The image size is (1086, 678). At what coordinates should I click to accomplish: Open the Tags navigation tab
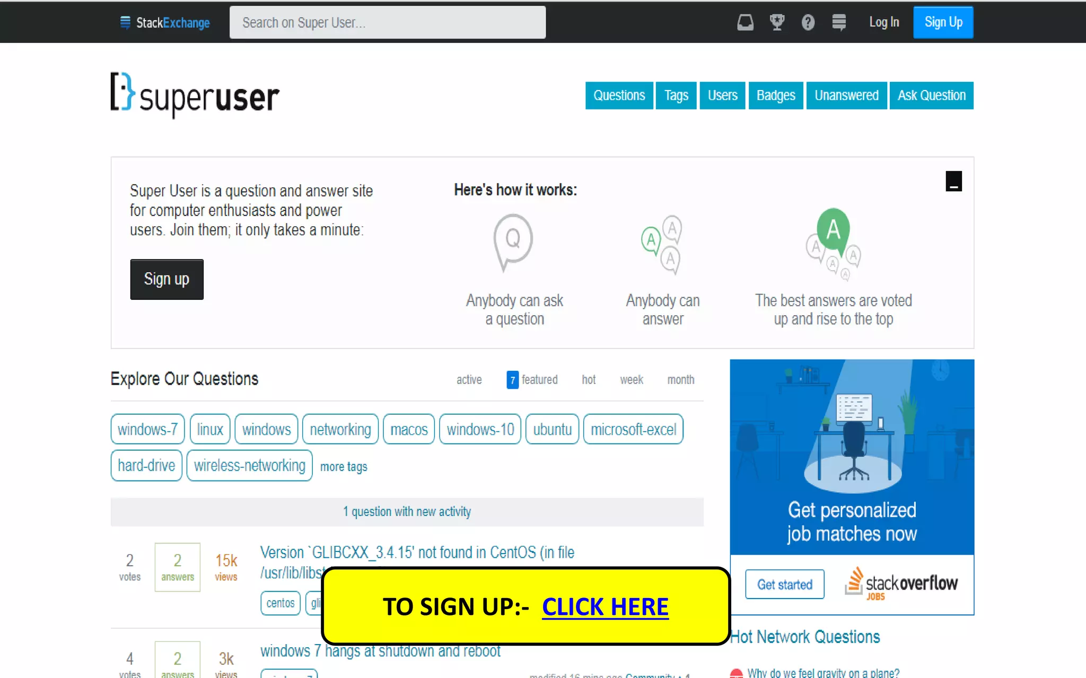(676, 95)
